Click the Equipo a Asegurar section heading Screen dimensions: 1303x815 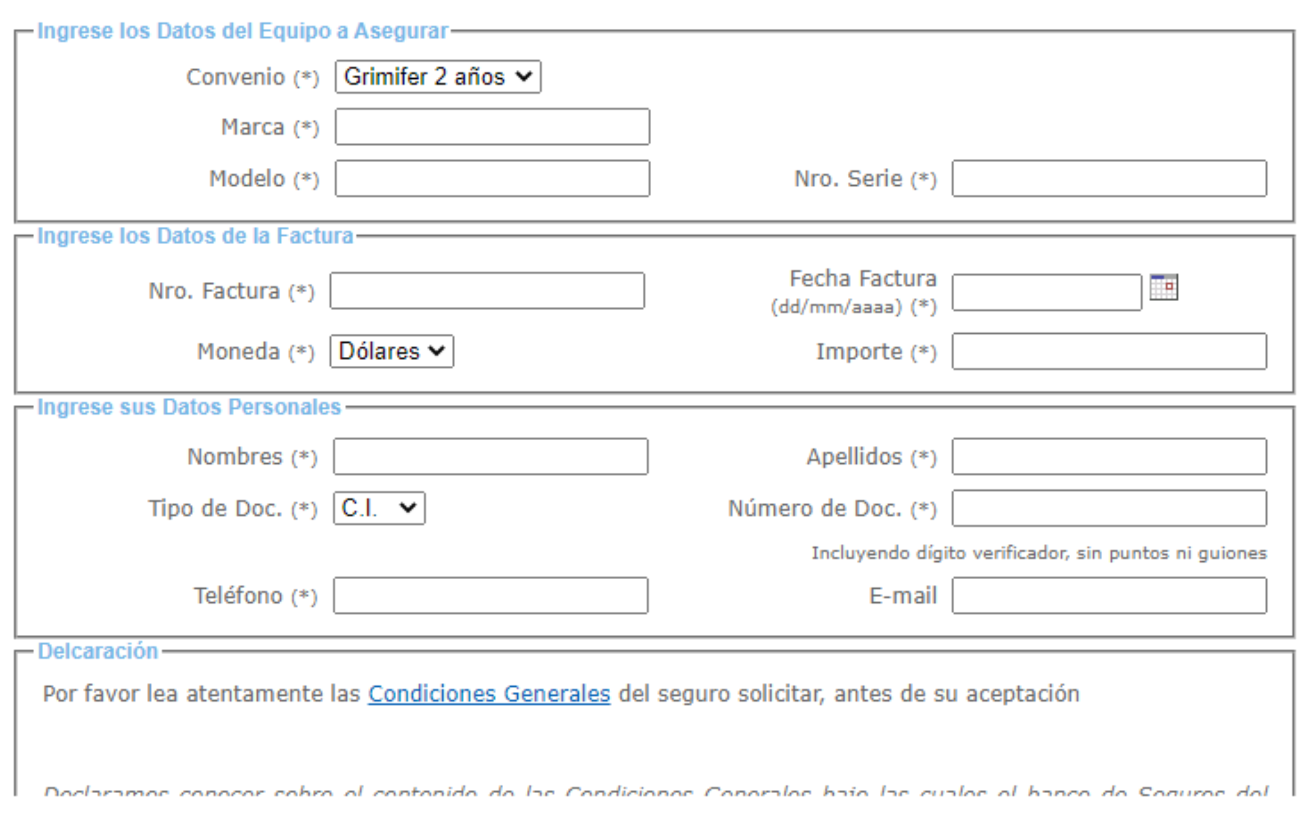pyautogui.click(x=242, y=31)
